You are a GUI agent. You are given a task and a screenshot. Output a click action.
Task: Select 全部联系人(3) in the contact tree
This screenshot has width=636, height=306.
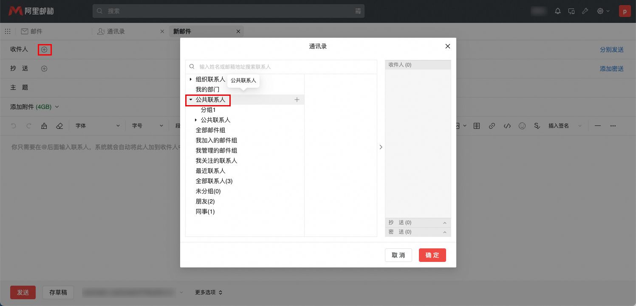tap(214, 181)
